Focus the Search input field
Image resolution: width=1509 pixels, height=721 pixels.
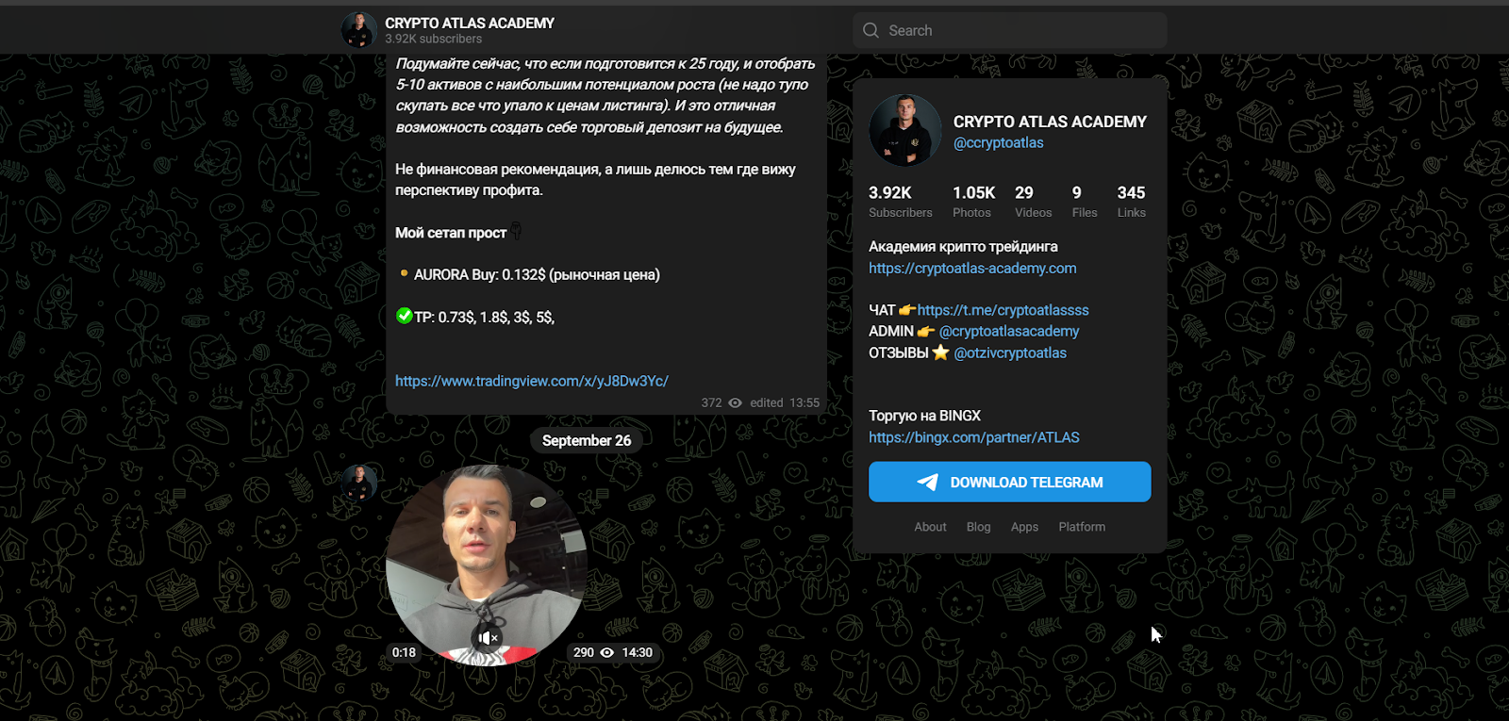1010,30
